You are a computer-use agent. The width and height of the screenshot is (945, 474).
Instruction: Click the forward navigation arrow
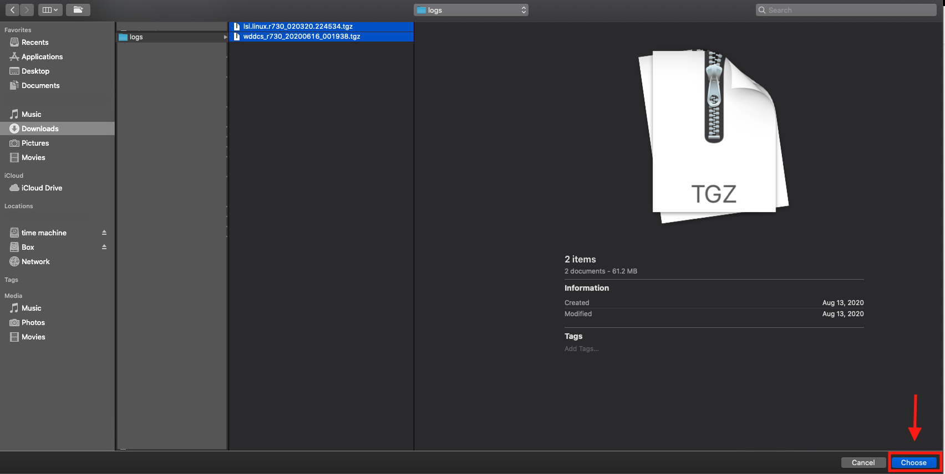[x=27, y=10]
